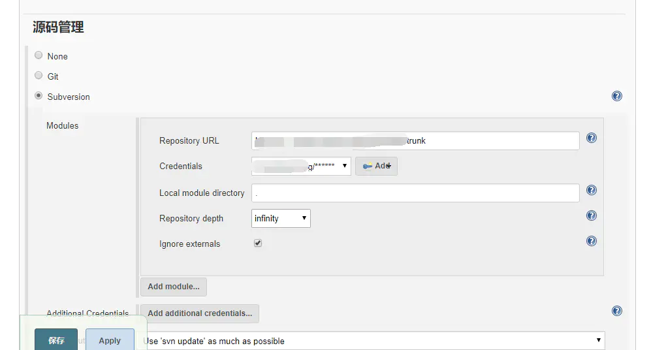Open help icon for Local module directory
Image resolution: width=666 pixels, height=350 pixels.
(x=592, y=190)
